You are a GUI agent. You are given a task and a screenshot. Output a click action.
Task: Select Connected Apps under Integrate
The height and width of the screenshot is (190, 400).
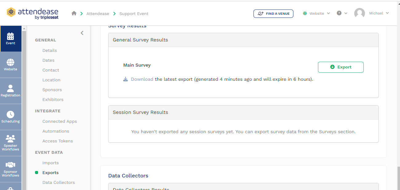click(x=60, y=121)
